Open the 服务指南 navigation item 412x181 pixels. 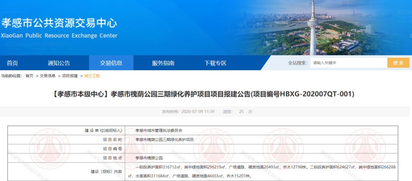click(x=163, y=63)
